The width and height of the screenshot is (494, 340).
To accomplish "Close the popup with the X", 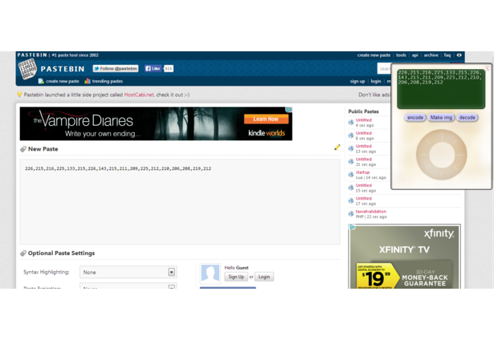I will (488, 68).
